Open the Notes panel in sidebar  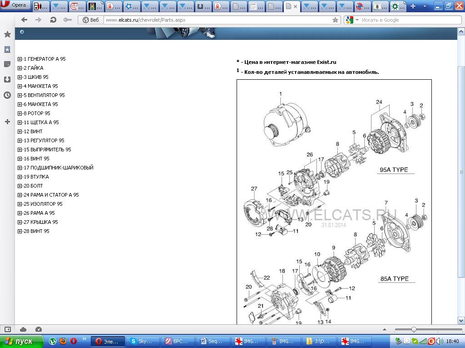coord(7,64)
